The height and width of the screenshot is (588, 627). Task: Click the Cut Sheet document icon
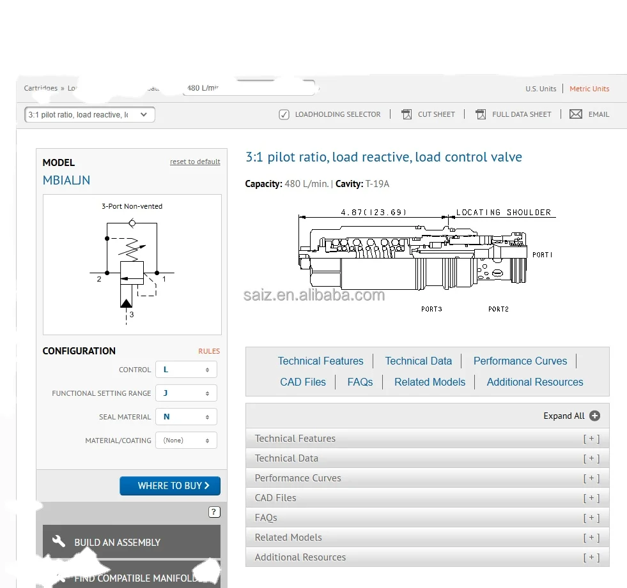406,114
